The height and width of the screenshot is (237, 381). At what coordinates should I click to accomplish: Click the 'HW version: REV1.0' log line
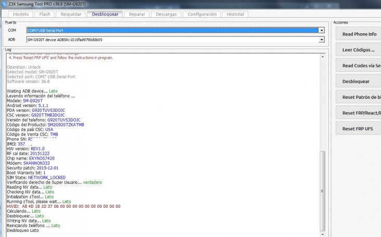(26, 149)
